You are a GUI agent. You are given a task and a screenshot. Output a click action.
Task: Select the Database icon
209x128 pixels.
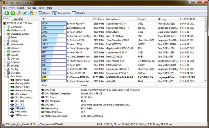(8, 73)
